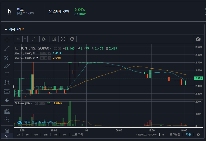
Task: Click the 15 interval field
Action: [x=18, y=39]
